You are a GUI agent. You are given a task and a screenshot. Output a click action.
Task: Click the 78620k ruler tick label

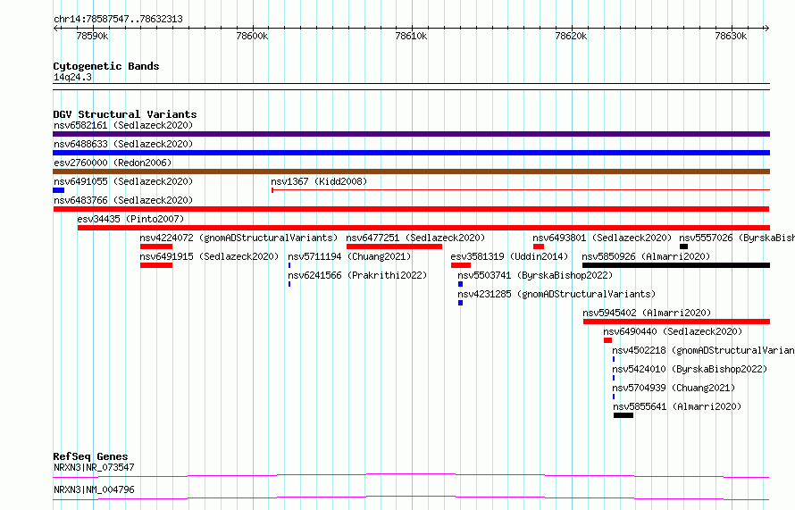(x=571, y=36)
